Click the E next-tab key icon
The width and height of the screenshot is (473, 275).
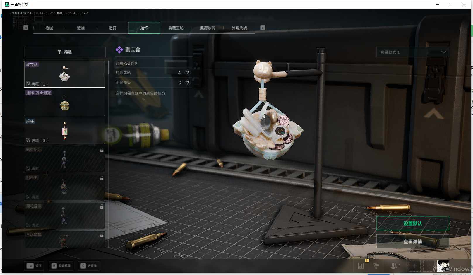click(263, 28)
